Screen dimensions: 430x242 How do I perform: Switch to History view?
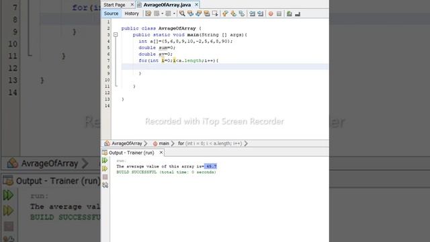[x=132, y=13]
